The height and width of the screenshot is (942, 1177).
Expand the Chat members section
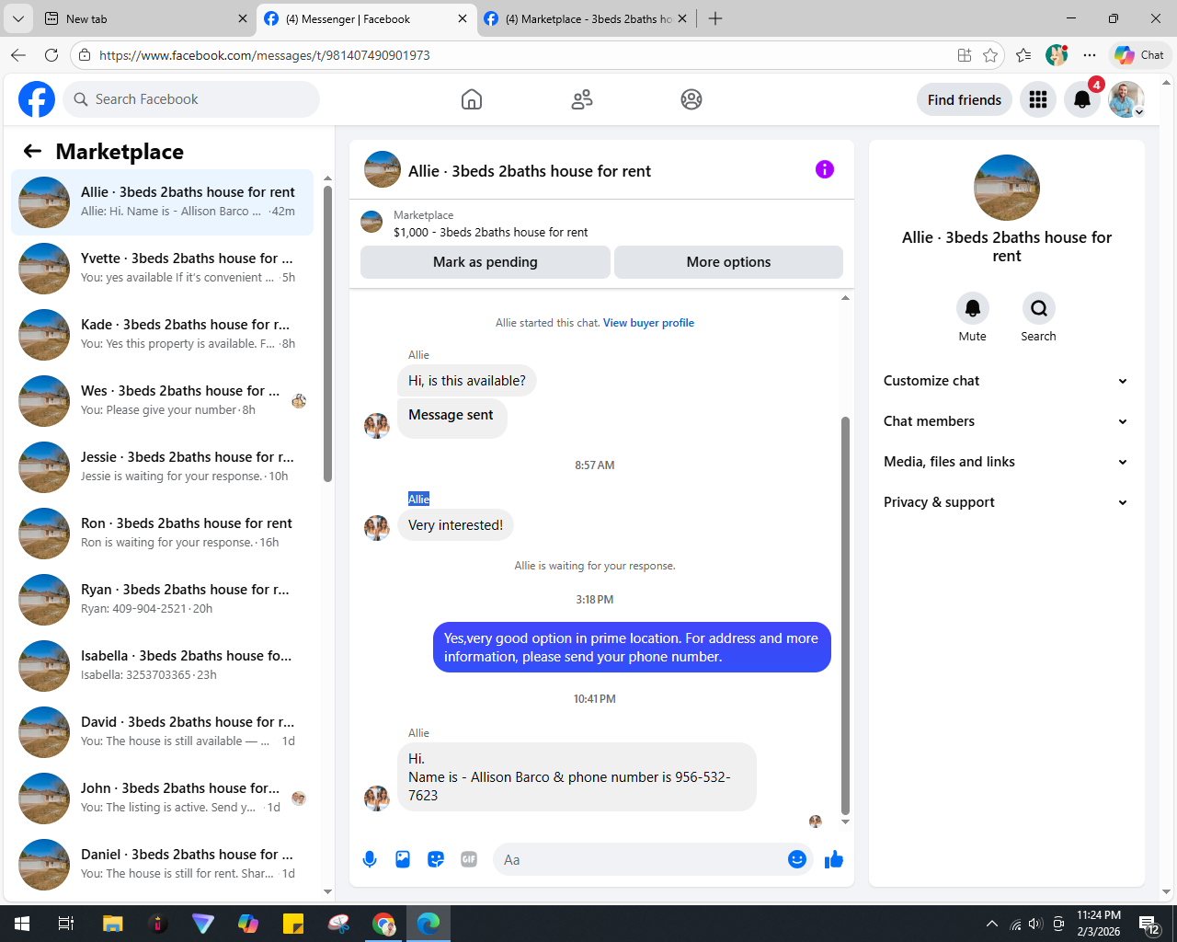(x=1007, y=421)
